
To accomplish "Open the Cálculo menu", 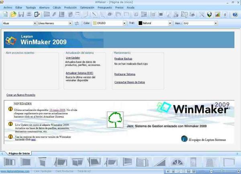I will [57, 8].
